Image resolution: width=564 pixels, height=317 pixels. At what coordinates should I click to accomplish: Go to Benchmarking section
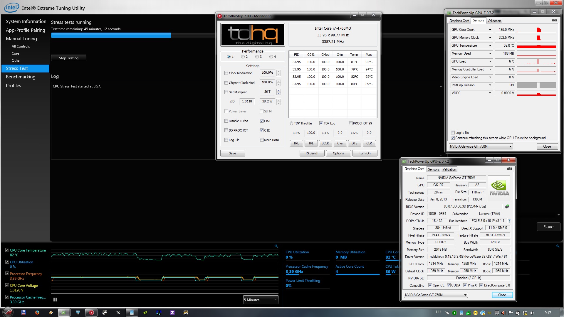point(21,77)
